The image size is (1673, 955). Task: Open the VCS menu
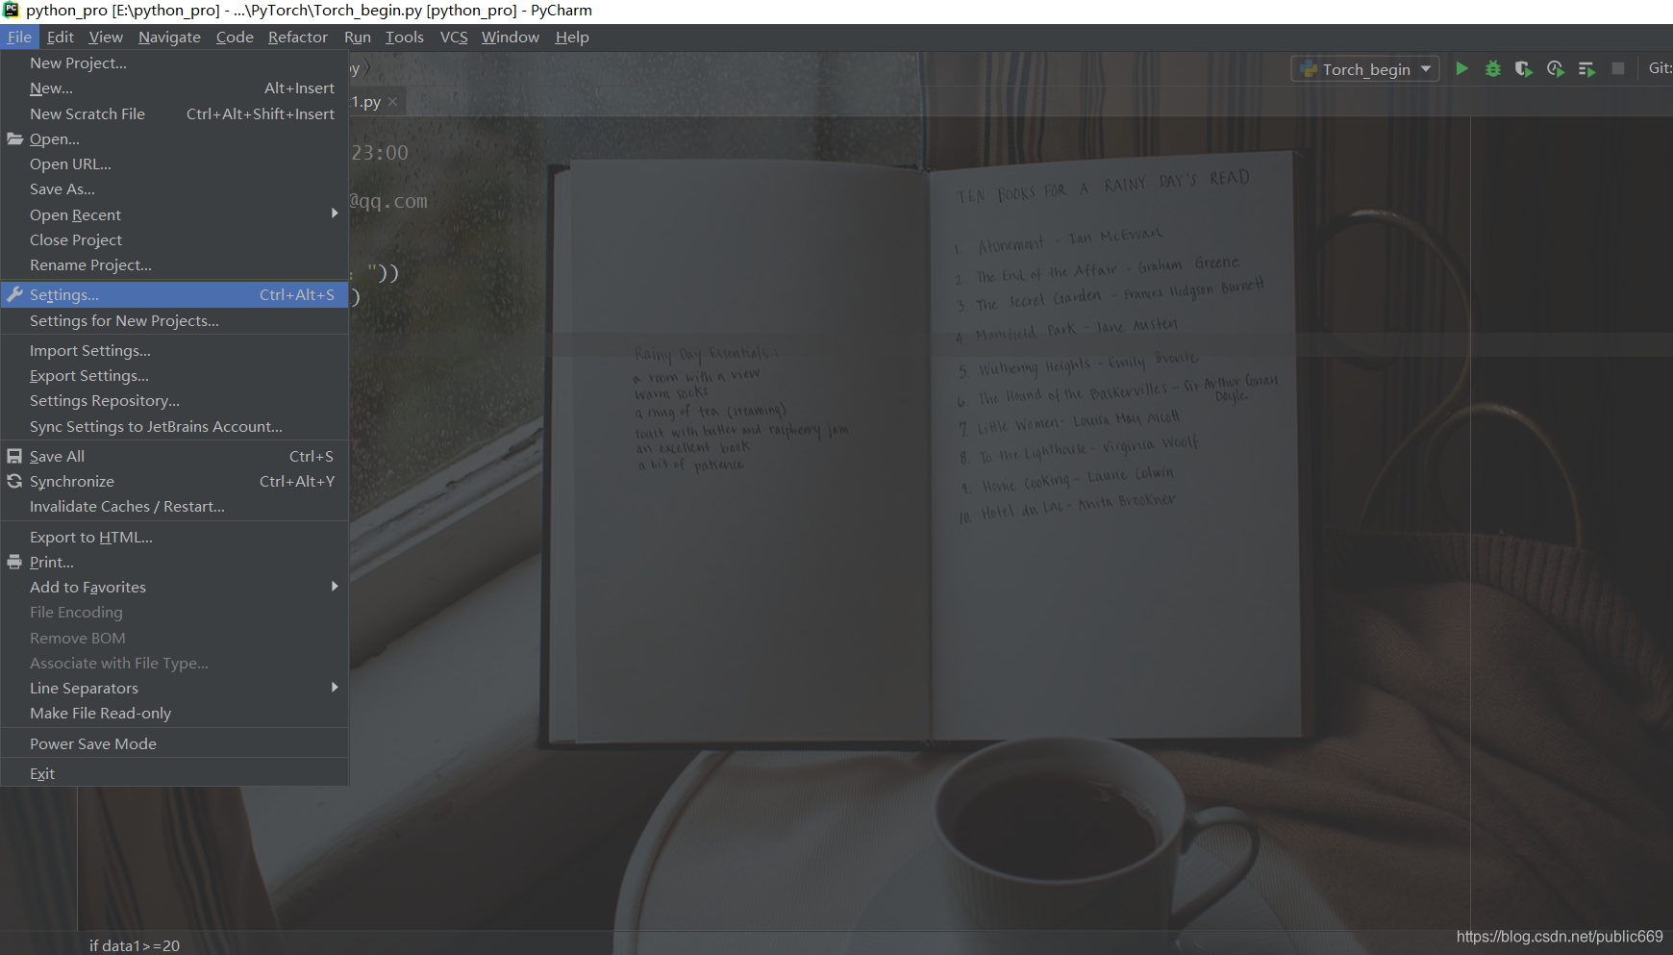454,38
